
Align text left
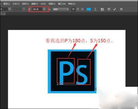click(x=73, y=9)
